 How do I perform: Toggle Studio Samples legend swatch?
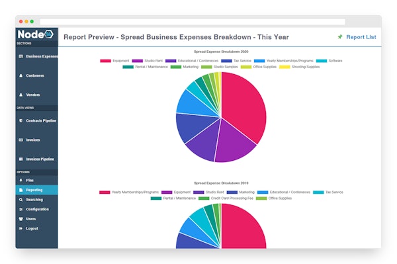coord(206,67)
